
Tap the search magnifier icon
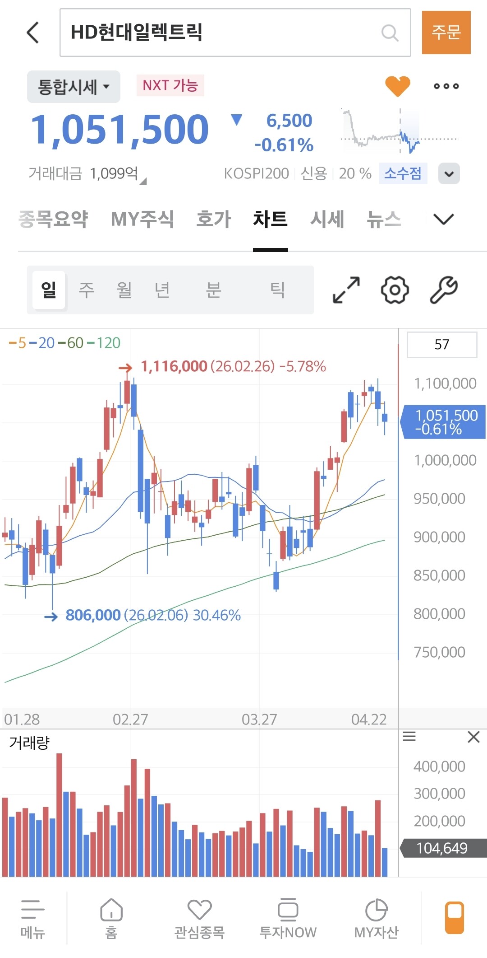390,33
